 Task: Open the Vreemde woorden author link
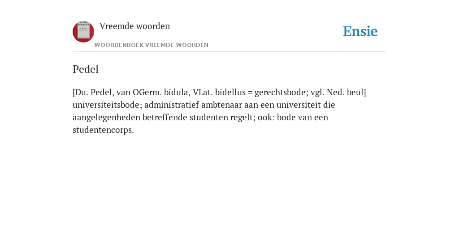(x=134, y=26)
